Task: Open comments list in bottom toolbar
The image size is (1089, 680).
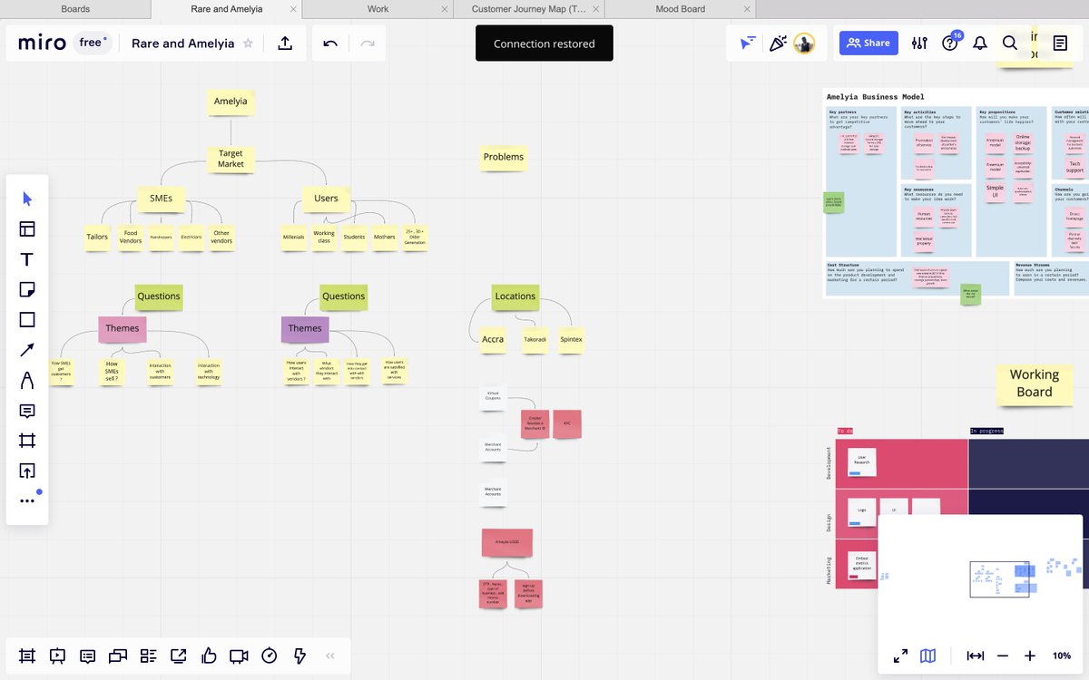Action: tap(87, 656)
